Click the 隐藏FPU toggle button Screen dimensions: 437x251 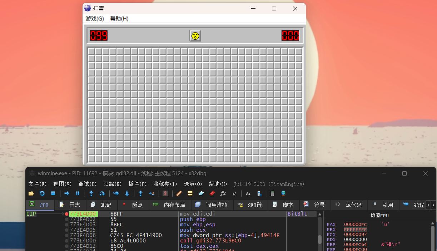point(379,216)
